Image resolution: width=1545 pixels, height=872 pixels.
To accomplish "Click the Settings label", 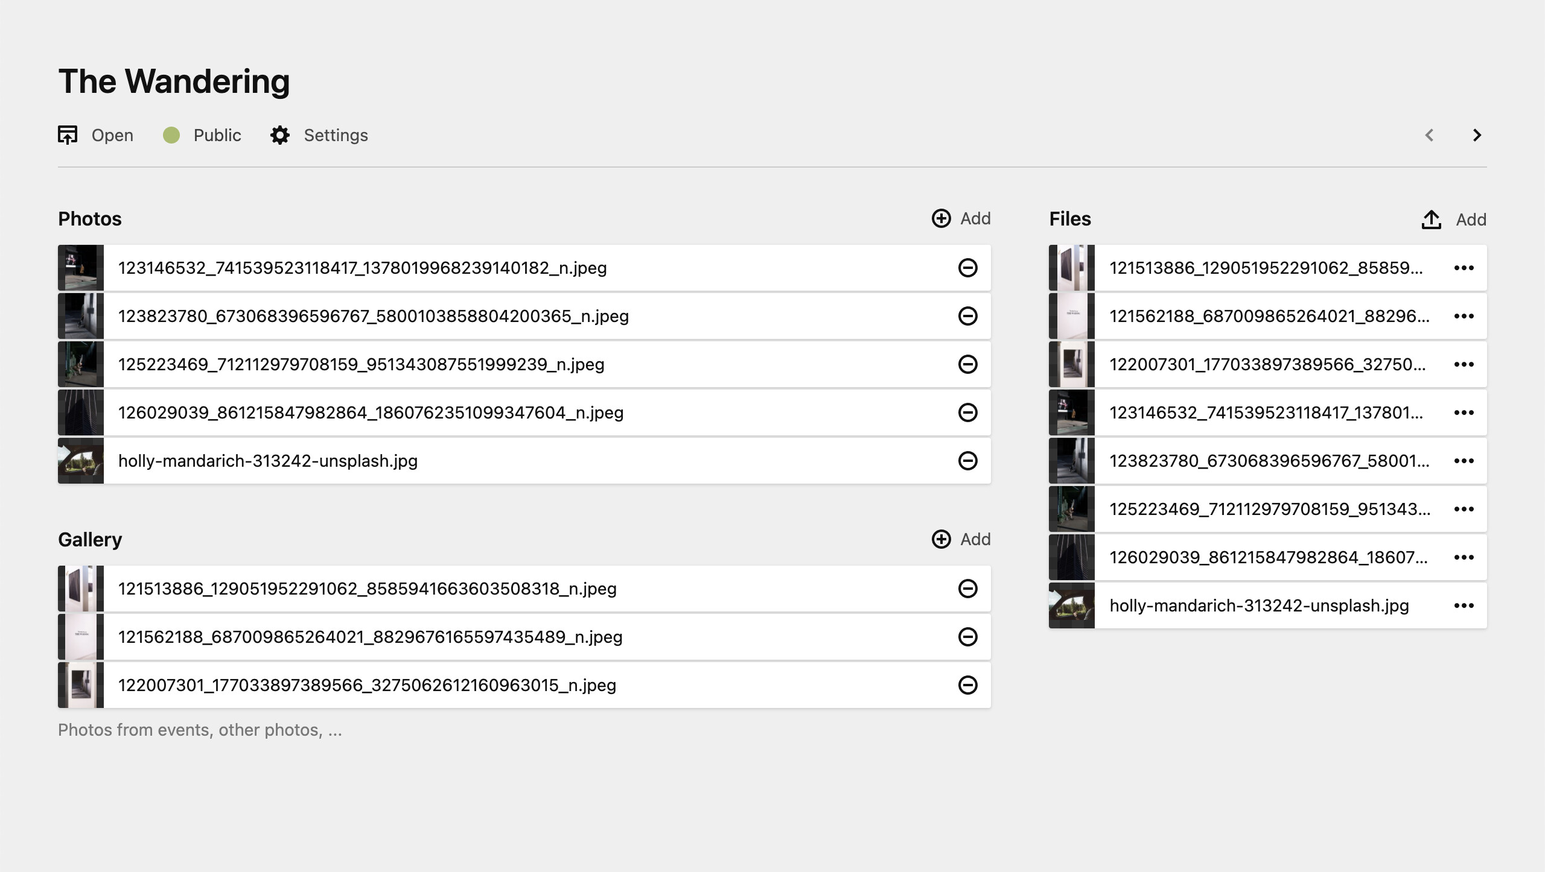I will (x=336, y=135).
